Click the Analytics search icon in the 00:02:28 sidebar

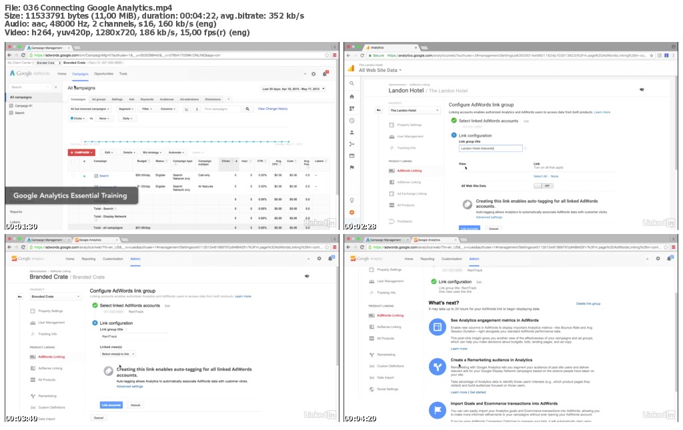[352, 83]
